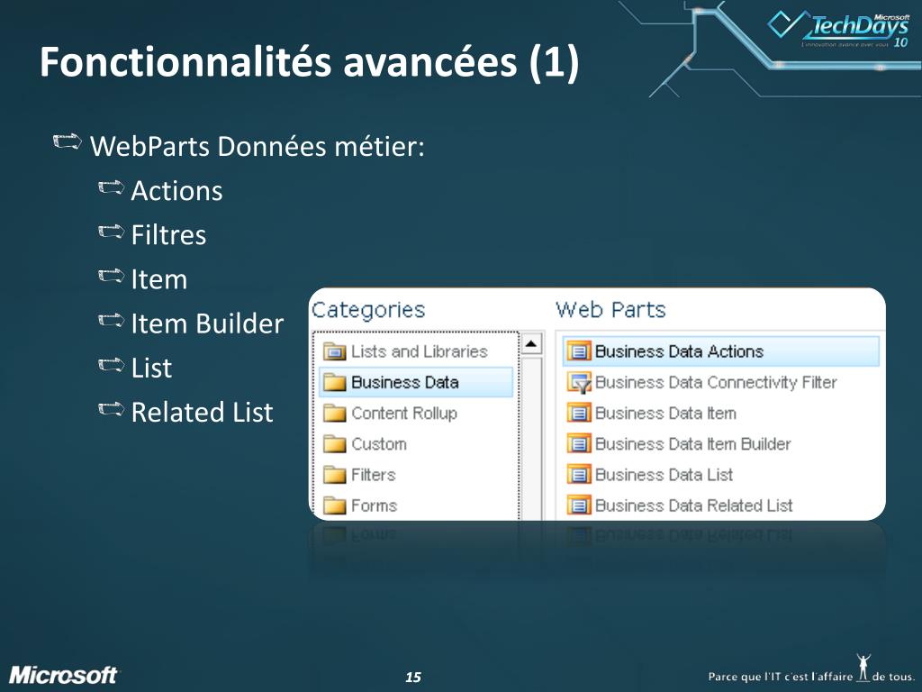Click the Business Data Item web part icon

tap(579, 413)
